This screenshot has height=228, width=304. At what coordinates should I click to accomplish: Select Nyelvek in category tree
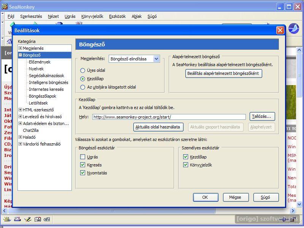pos(36,69)
